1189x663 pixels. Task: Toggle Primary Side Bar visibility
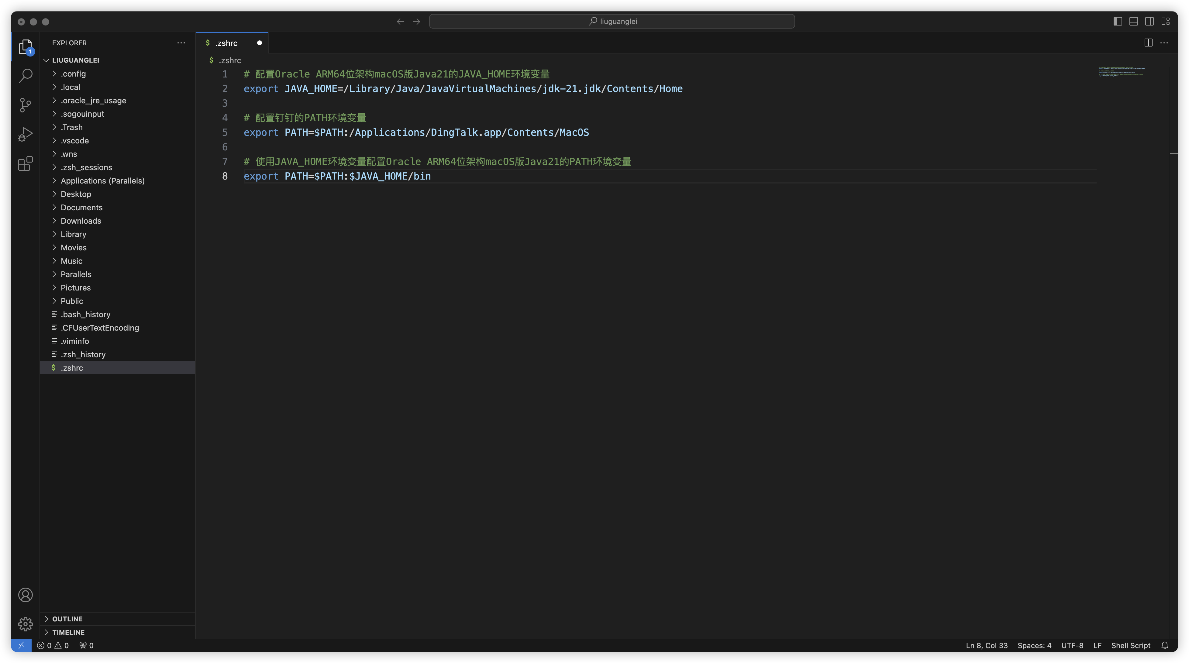click(1118, 21)
